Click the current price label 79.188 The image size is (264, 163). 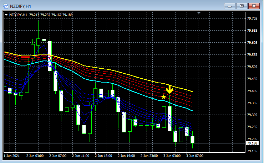(x=252, y=143)
